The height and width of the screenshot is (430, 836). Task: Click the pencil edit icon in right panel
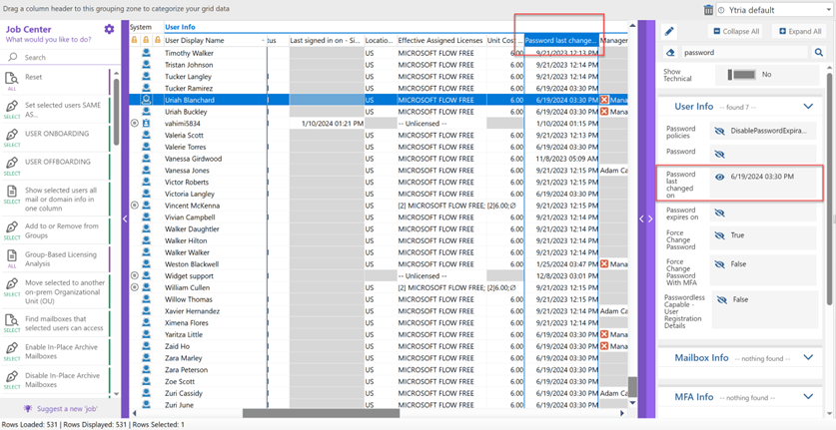669,32
